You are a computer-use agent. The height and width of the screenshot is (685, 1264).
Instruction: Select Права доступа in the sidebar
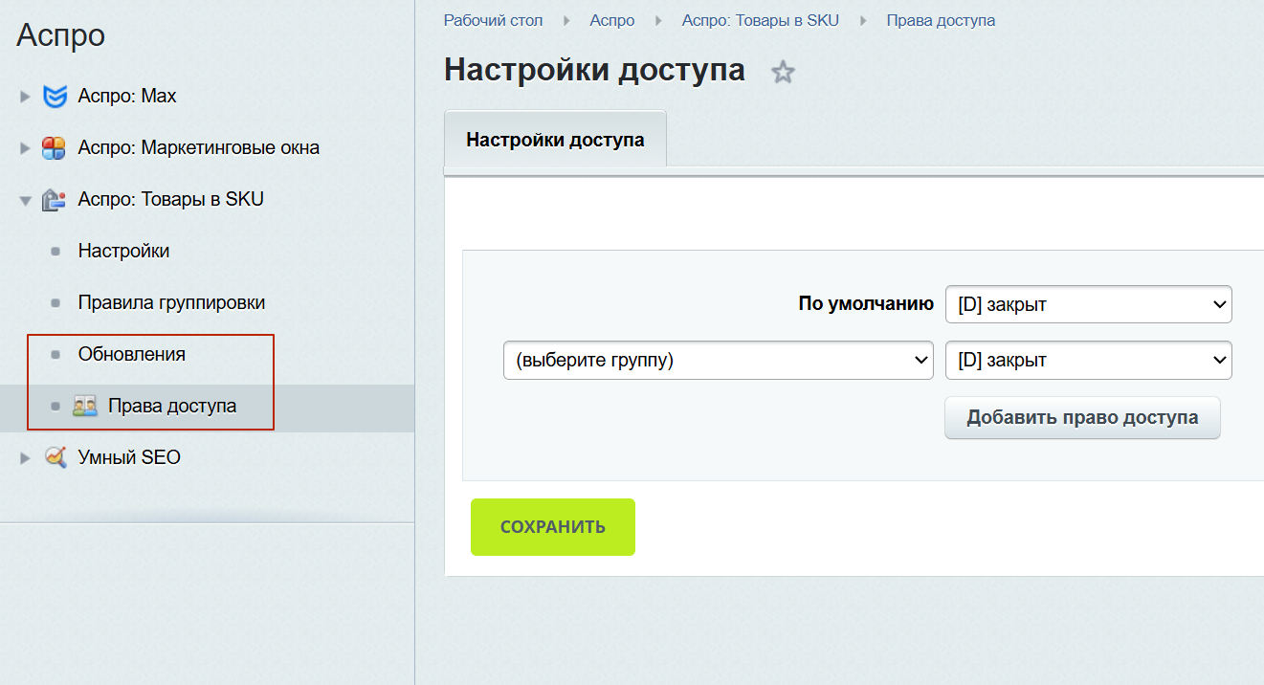click(x=172, y=406)
